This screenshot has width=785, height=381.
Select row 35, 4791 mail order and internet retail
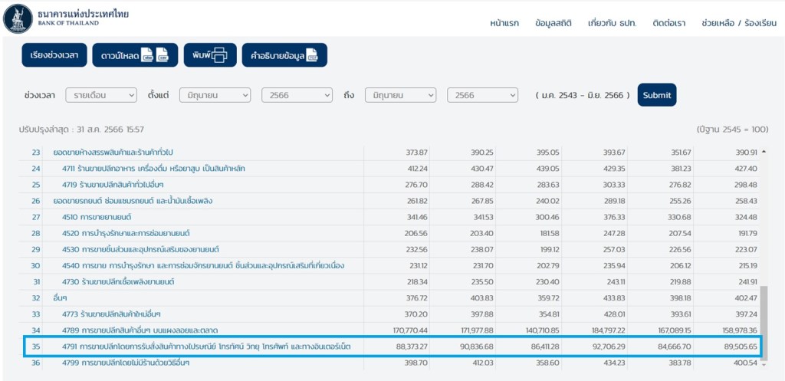click(207, 347)
